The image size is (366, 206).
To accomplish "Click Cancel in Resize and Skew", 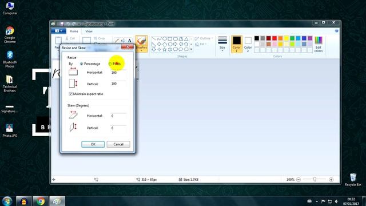I will coord(118,144).
